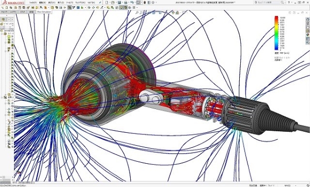Click the New document icon
The image size is (310, 187).
[107, 3]
